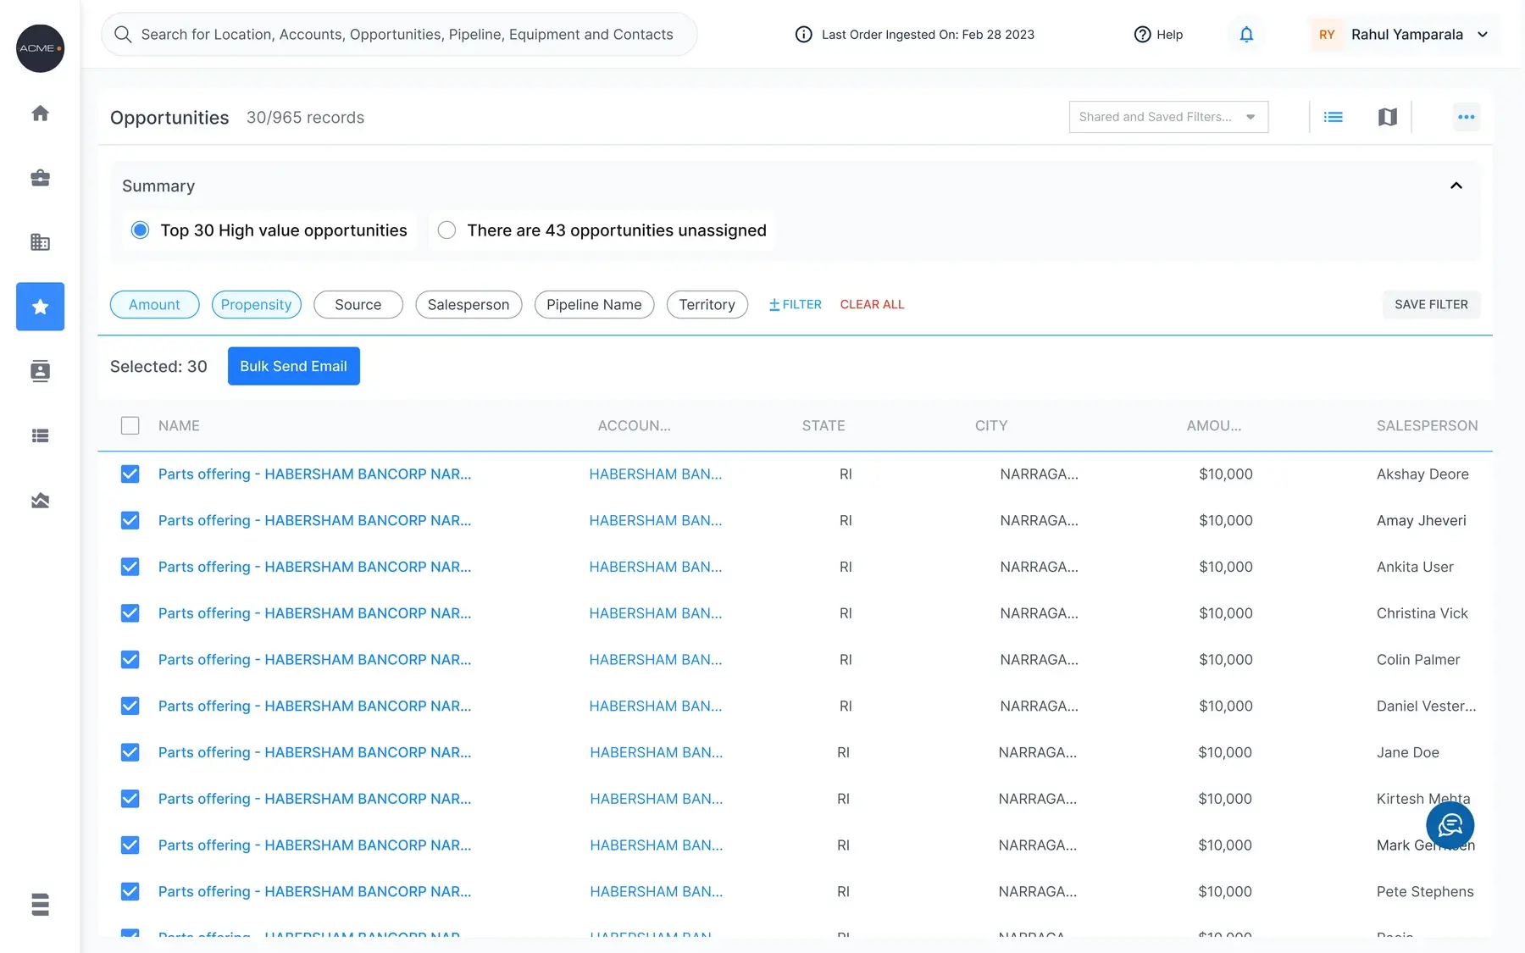
Task: Uncheck the Akshay Deore row checkbox
Action: (130, 474)
